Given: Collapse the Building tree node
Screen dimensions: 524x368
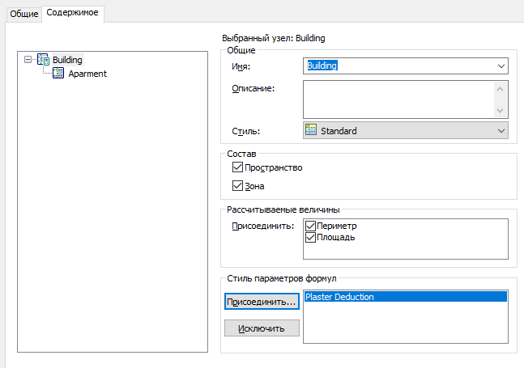Looking at the screenshot, I should pos(29,60).
